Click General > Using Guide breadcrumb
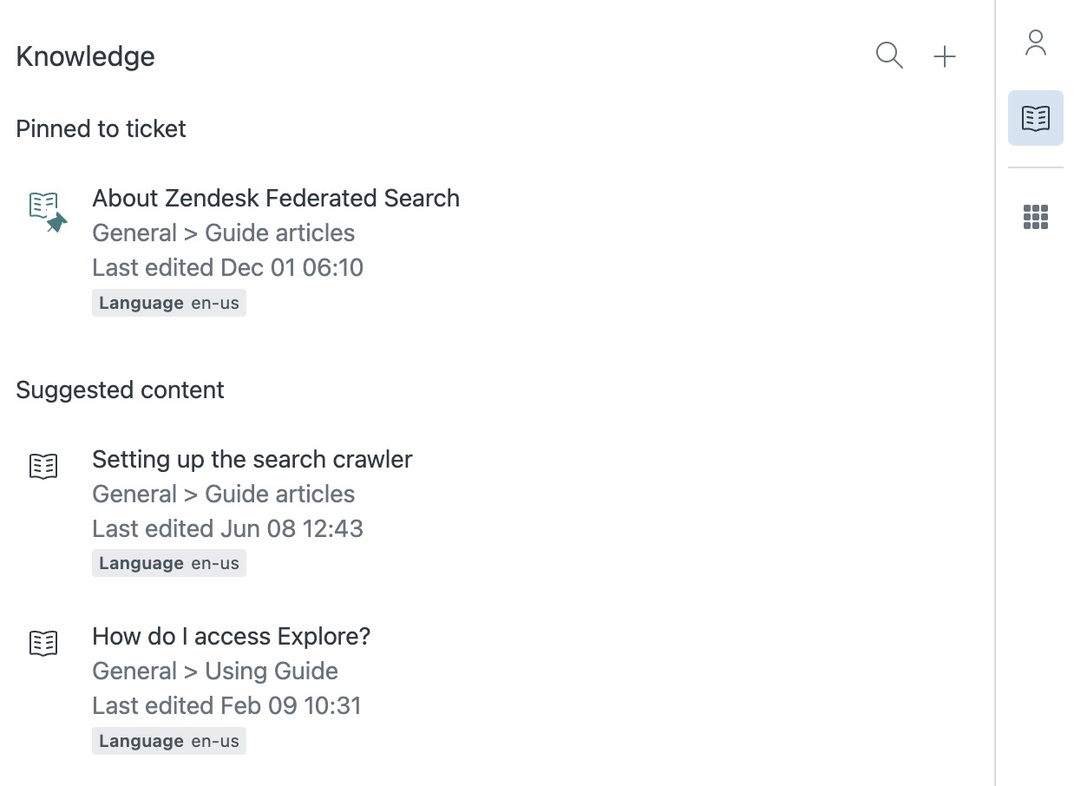Screen dimensions: 1074x786 (x=214, y=671)
